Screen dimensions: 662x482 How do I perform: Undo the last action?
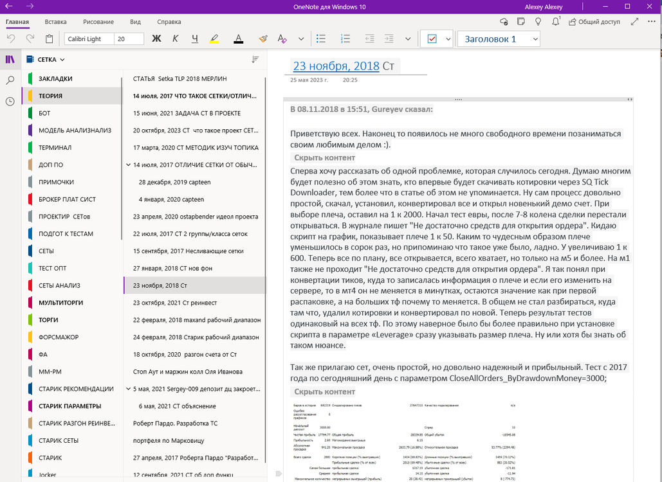coord(11,39)
